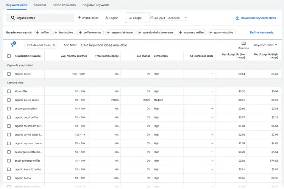Check the 'organic low acid coffee' row
284x189 pixels.
(9, 169)
